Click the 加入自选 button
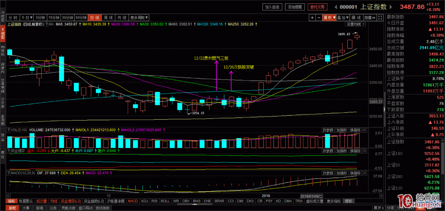This screenshot has height=211, width=445. (x=272, y=7)
